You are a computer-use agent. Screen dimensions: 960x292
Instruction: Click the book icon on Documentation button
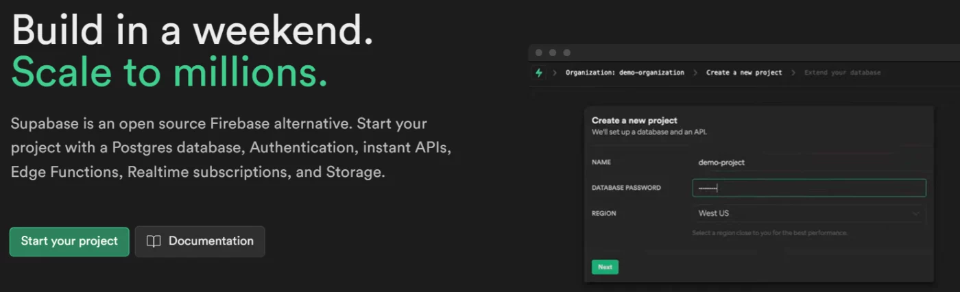pyautogui.click(x=154, y=241)
